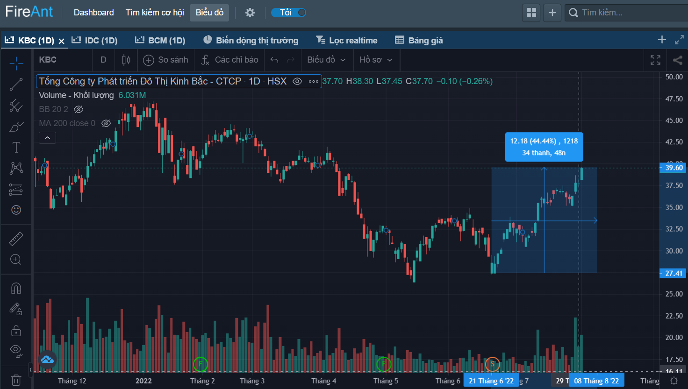The width and height of the screenshot is (688, 389).
Task: Open the Các chỉ báo indicators dialog
Action: tap(230, 60)
